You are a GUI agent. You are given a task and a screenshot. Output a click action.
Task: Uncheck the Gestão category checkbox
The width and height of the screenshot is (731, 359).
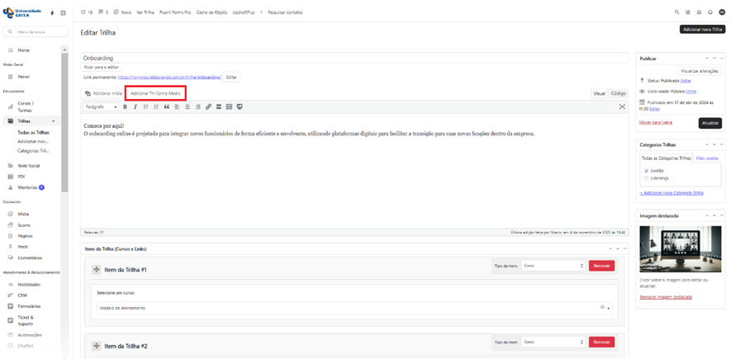pos(646,171)
